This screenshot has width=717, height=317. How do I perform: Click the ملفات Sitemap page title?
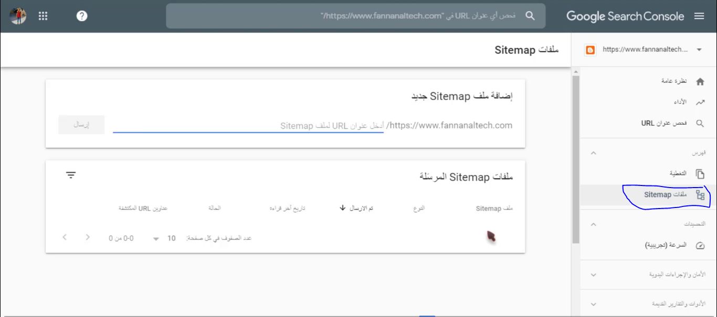click(526, 50)
